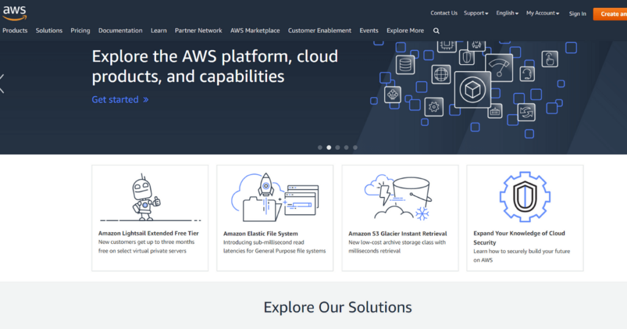Open Amazon S3 Glacier Instant Retrieval title
Screen dimensions: 627x329
397,234
